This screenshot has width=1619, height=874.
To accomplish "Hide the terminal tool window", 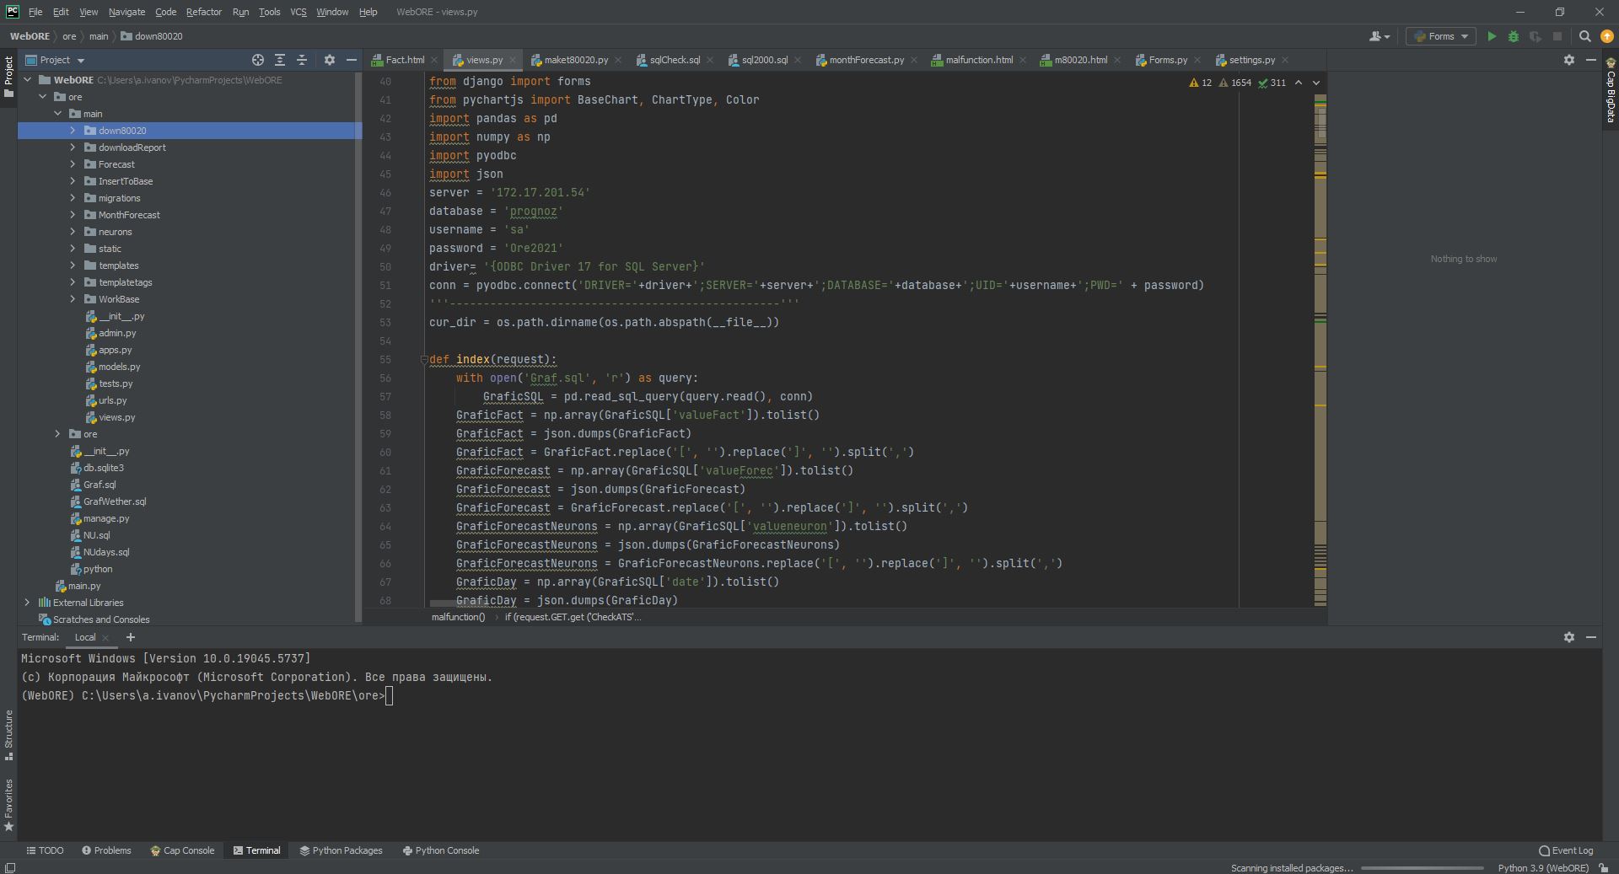I will tap(1590, 637).
